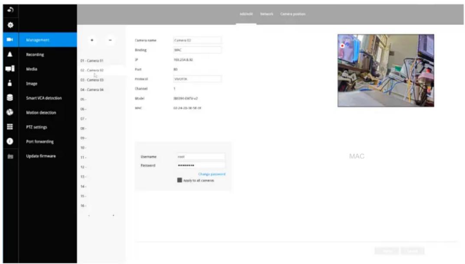This screenshot has width=465, height=264.
Task: Select empty camera slot 07
Action: click(x=83, y=119)
